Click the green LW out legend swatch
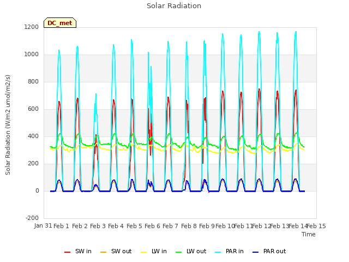This screenshot has width=349, height=262. click(178, 252)
